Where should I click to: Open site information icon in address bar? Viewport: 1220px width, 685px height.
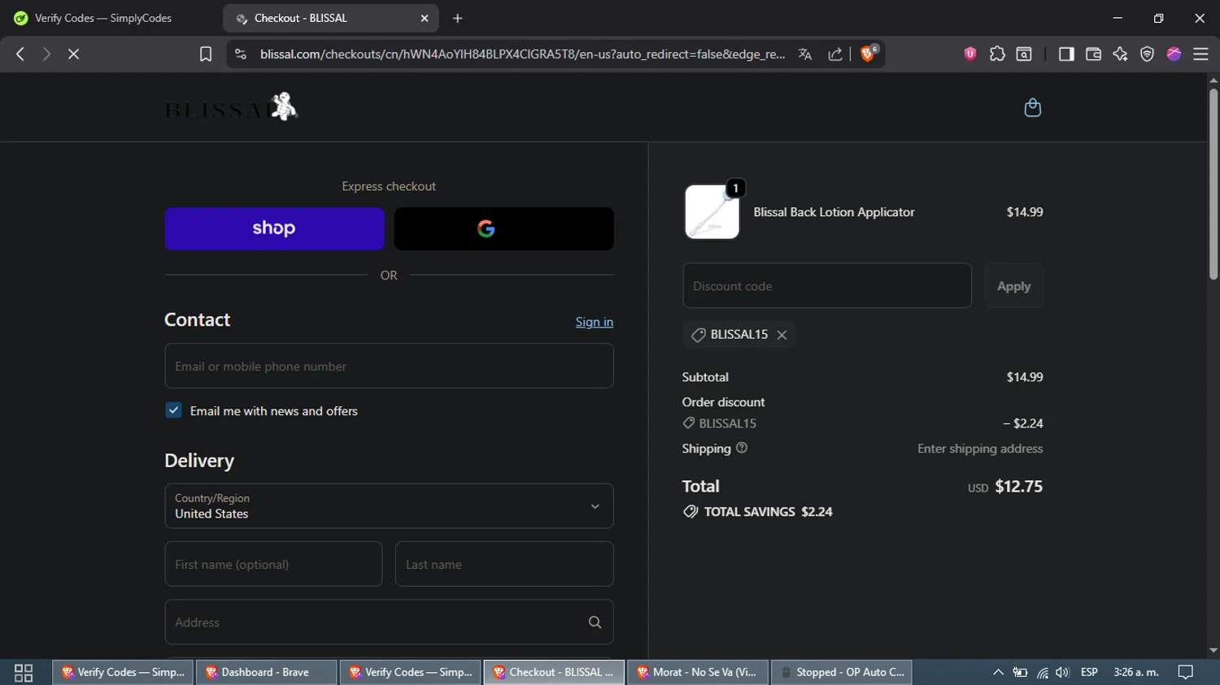click(x=240, y=54)
